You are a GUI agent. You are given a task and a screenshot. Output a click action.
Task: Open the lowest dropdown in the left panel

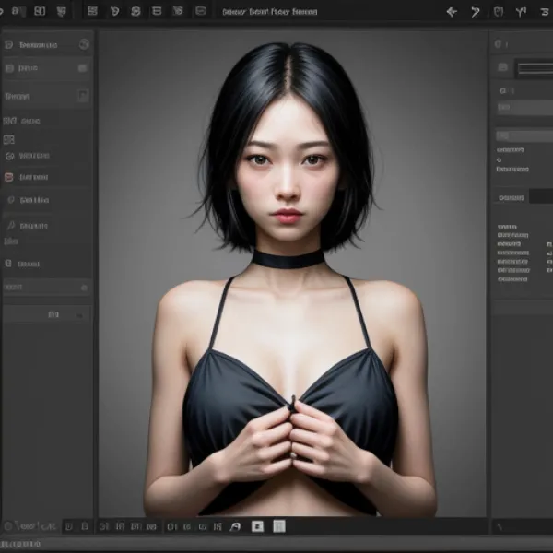pyautogui.click(x=46, y=314)
